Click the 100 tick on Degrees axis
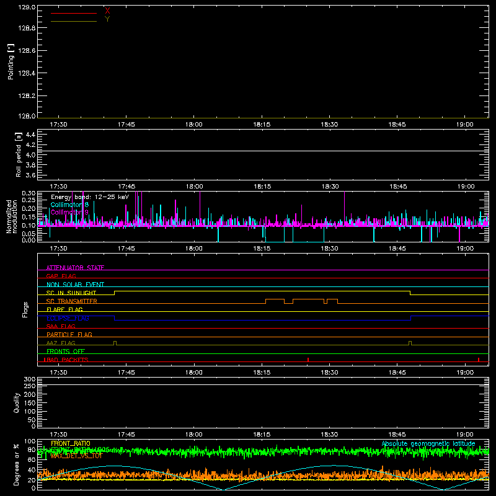Screen dimensions: 496x496 30,441
